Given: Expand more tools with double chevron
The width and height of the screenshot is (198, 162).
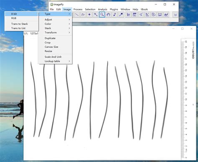Looking at the screenshot, I should [x=175, y=15].
